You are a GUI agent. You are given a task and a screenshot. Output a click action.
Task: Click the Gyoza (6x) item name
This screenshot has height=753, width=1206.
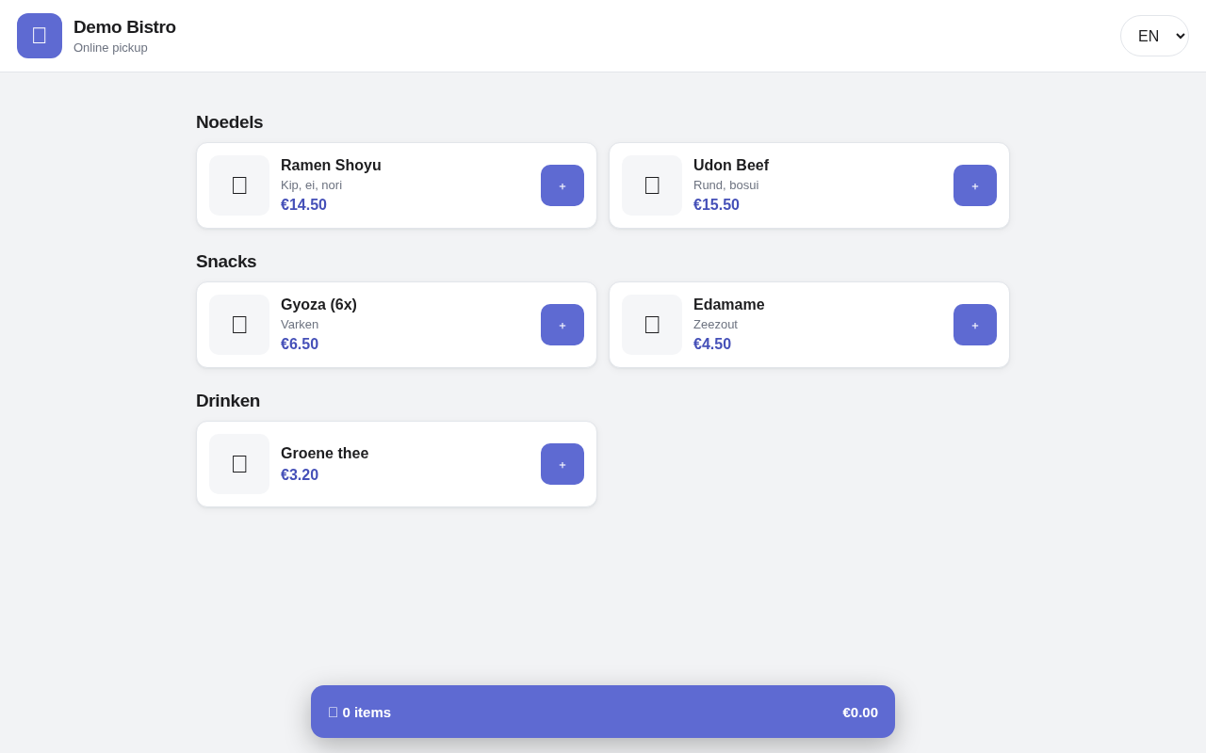pyautogui.click(x=318, y=305)
